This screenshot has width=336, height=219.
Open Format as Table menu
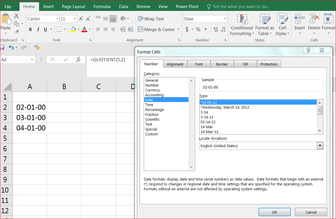pyautogui.click(x=265, y=25)
